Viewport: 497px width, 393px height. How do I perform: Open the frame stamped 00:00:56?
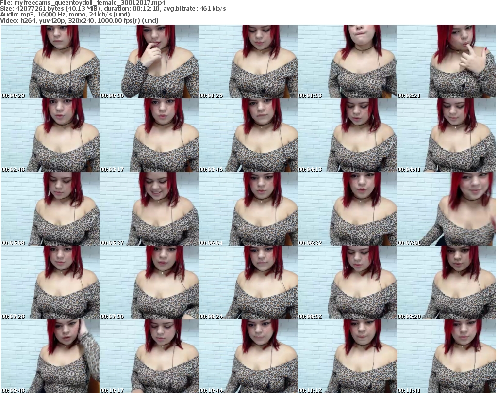[149, 62]
